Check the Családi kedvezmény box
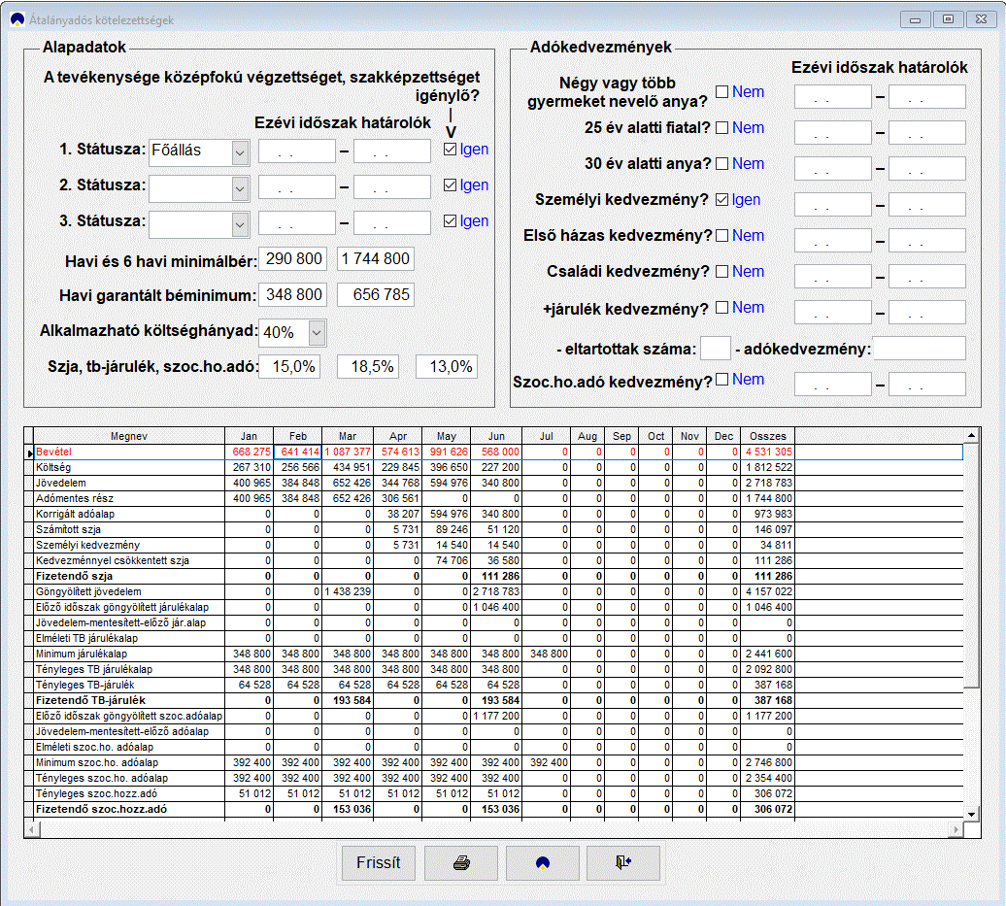Screen dimensions: 1006x906 pos(721,272)
